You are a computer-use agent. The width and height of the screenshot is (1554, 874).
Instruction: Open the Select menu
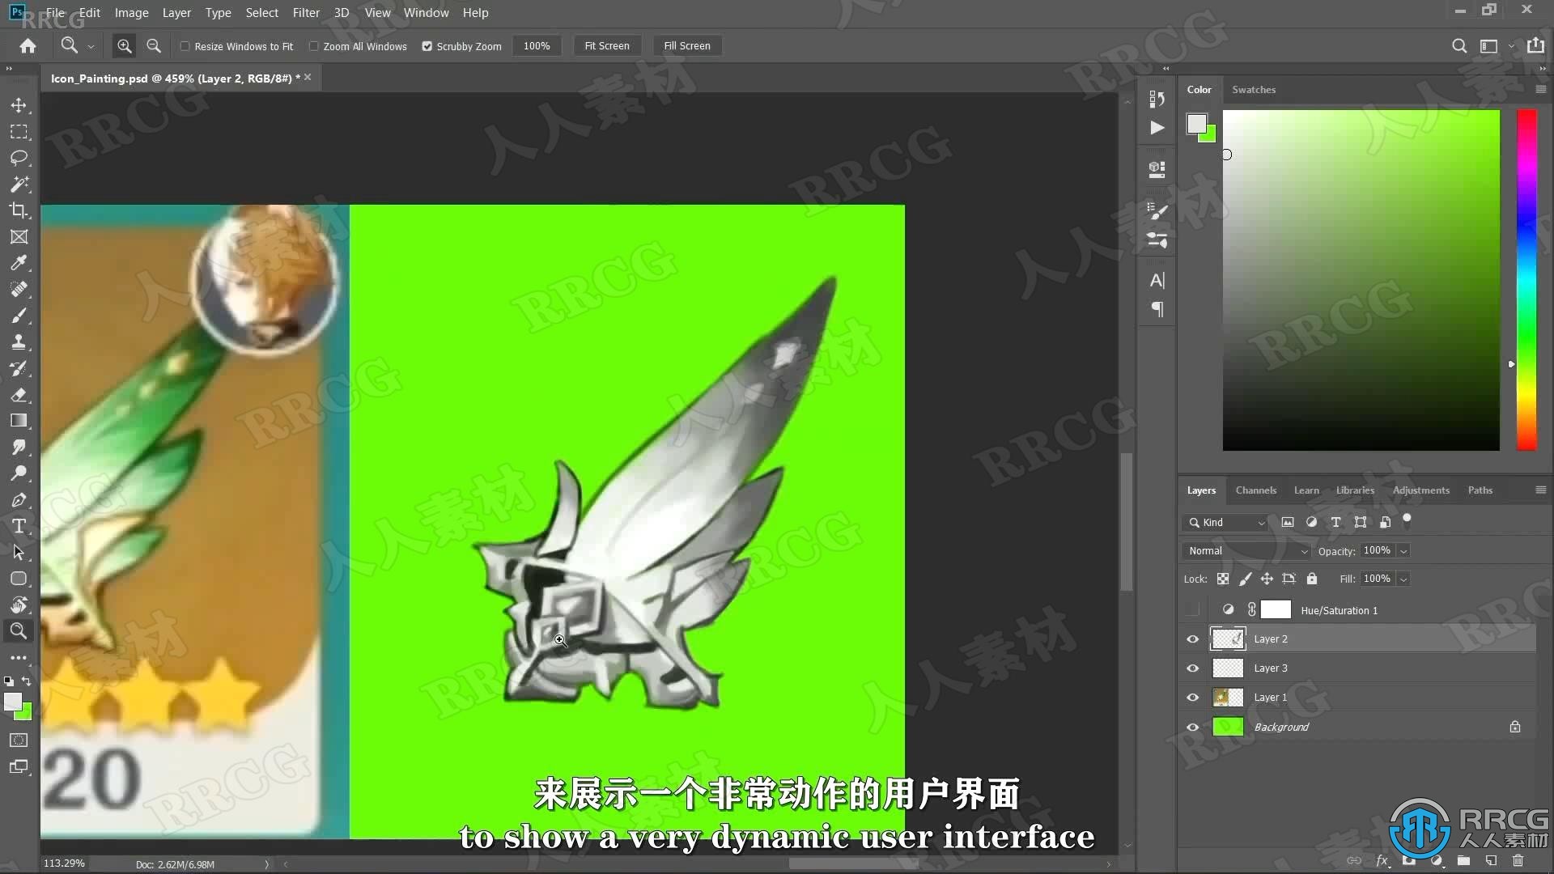point(261,12)
